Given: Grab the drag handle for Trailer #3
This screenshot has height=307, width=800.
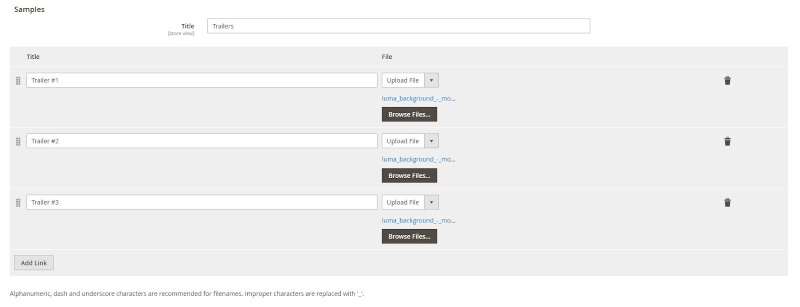Looking at the screenshot, I should point(18,202).
